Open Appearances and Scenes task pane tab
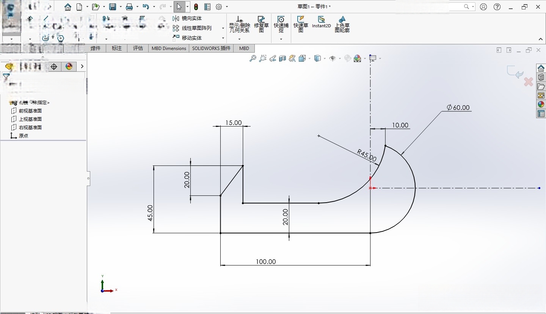This screenshot has width=546, height=314. [x=541, y=105]
